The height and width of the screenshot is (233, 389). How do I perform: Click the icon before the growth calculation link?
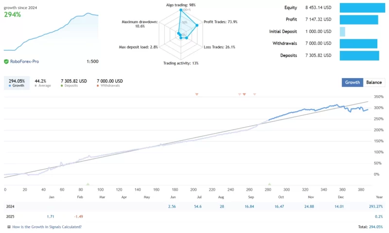[x=8, y=227]
